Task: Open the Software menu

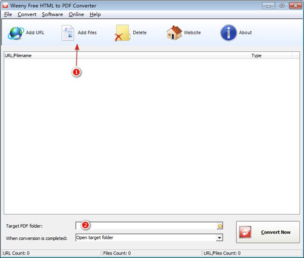Action: coord(52,15)
